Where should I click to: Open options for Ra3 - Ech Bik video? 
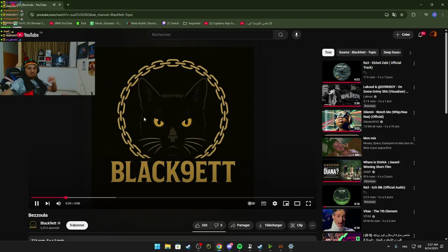pos(414,188)
